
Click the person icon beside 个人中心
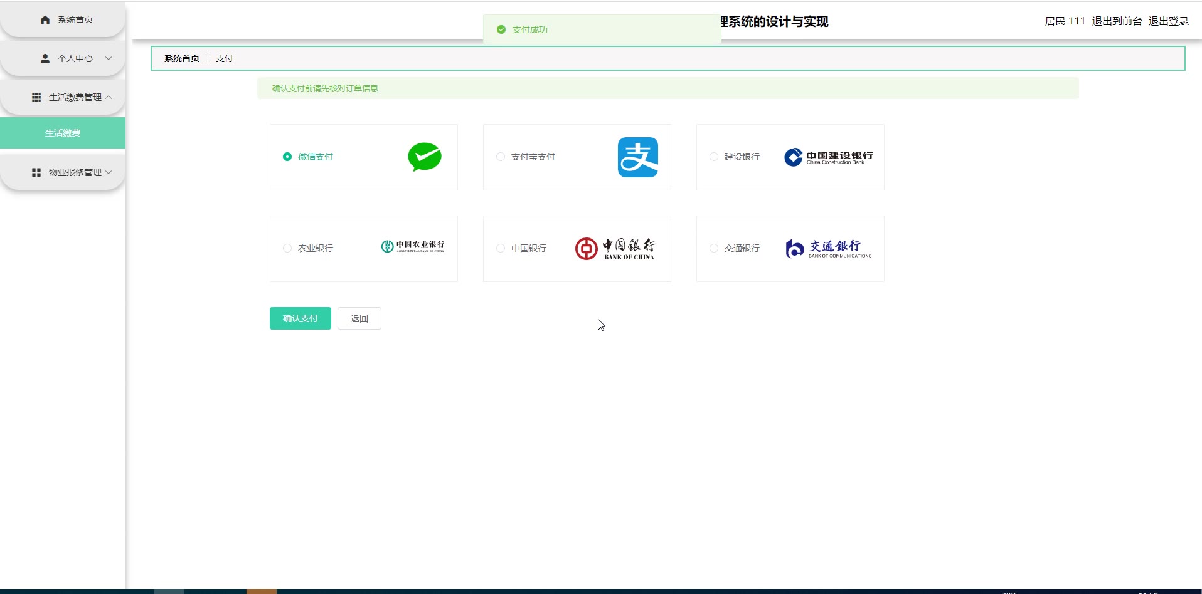click(x=45, y=58)
